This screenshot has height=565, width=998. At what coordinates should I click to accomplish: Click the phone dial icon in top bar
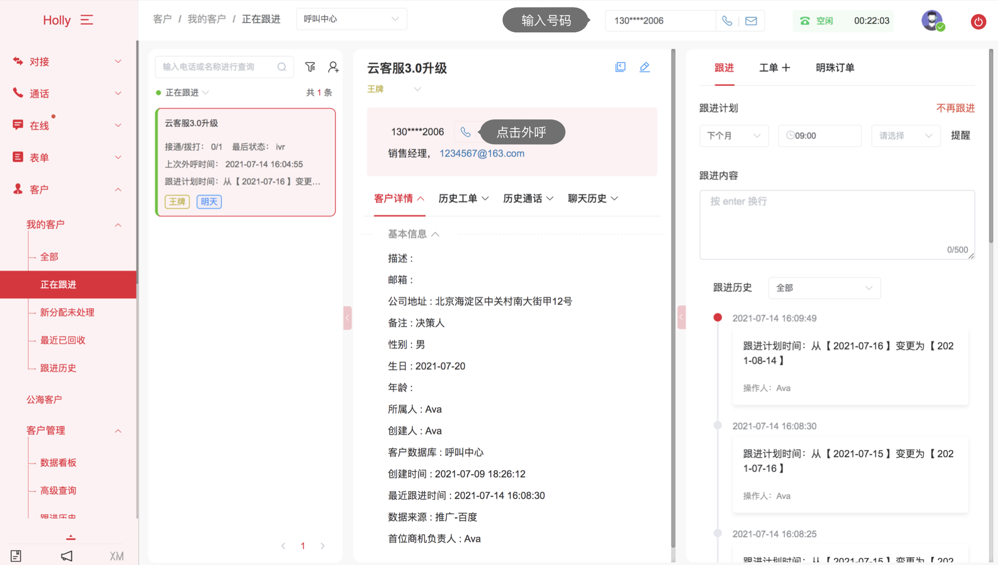727,21
